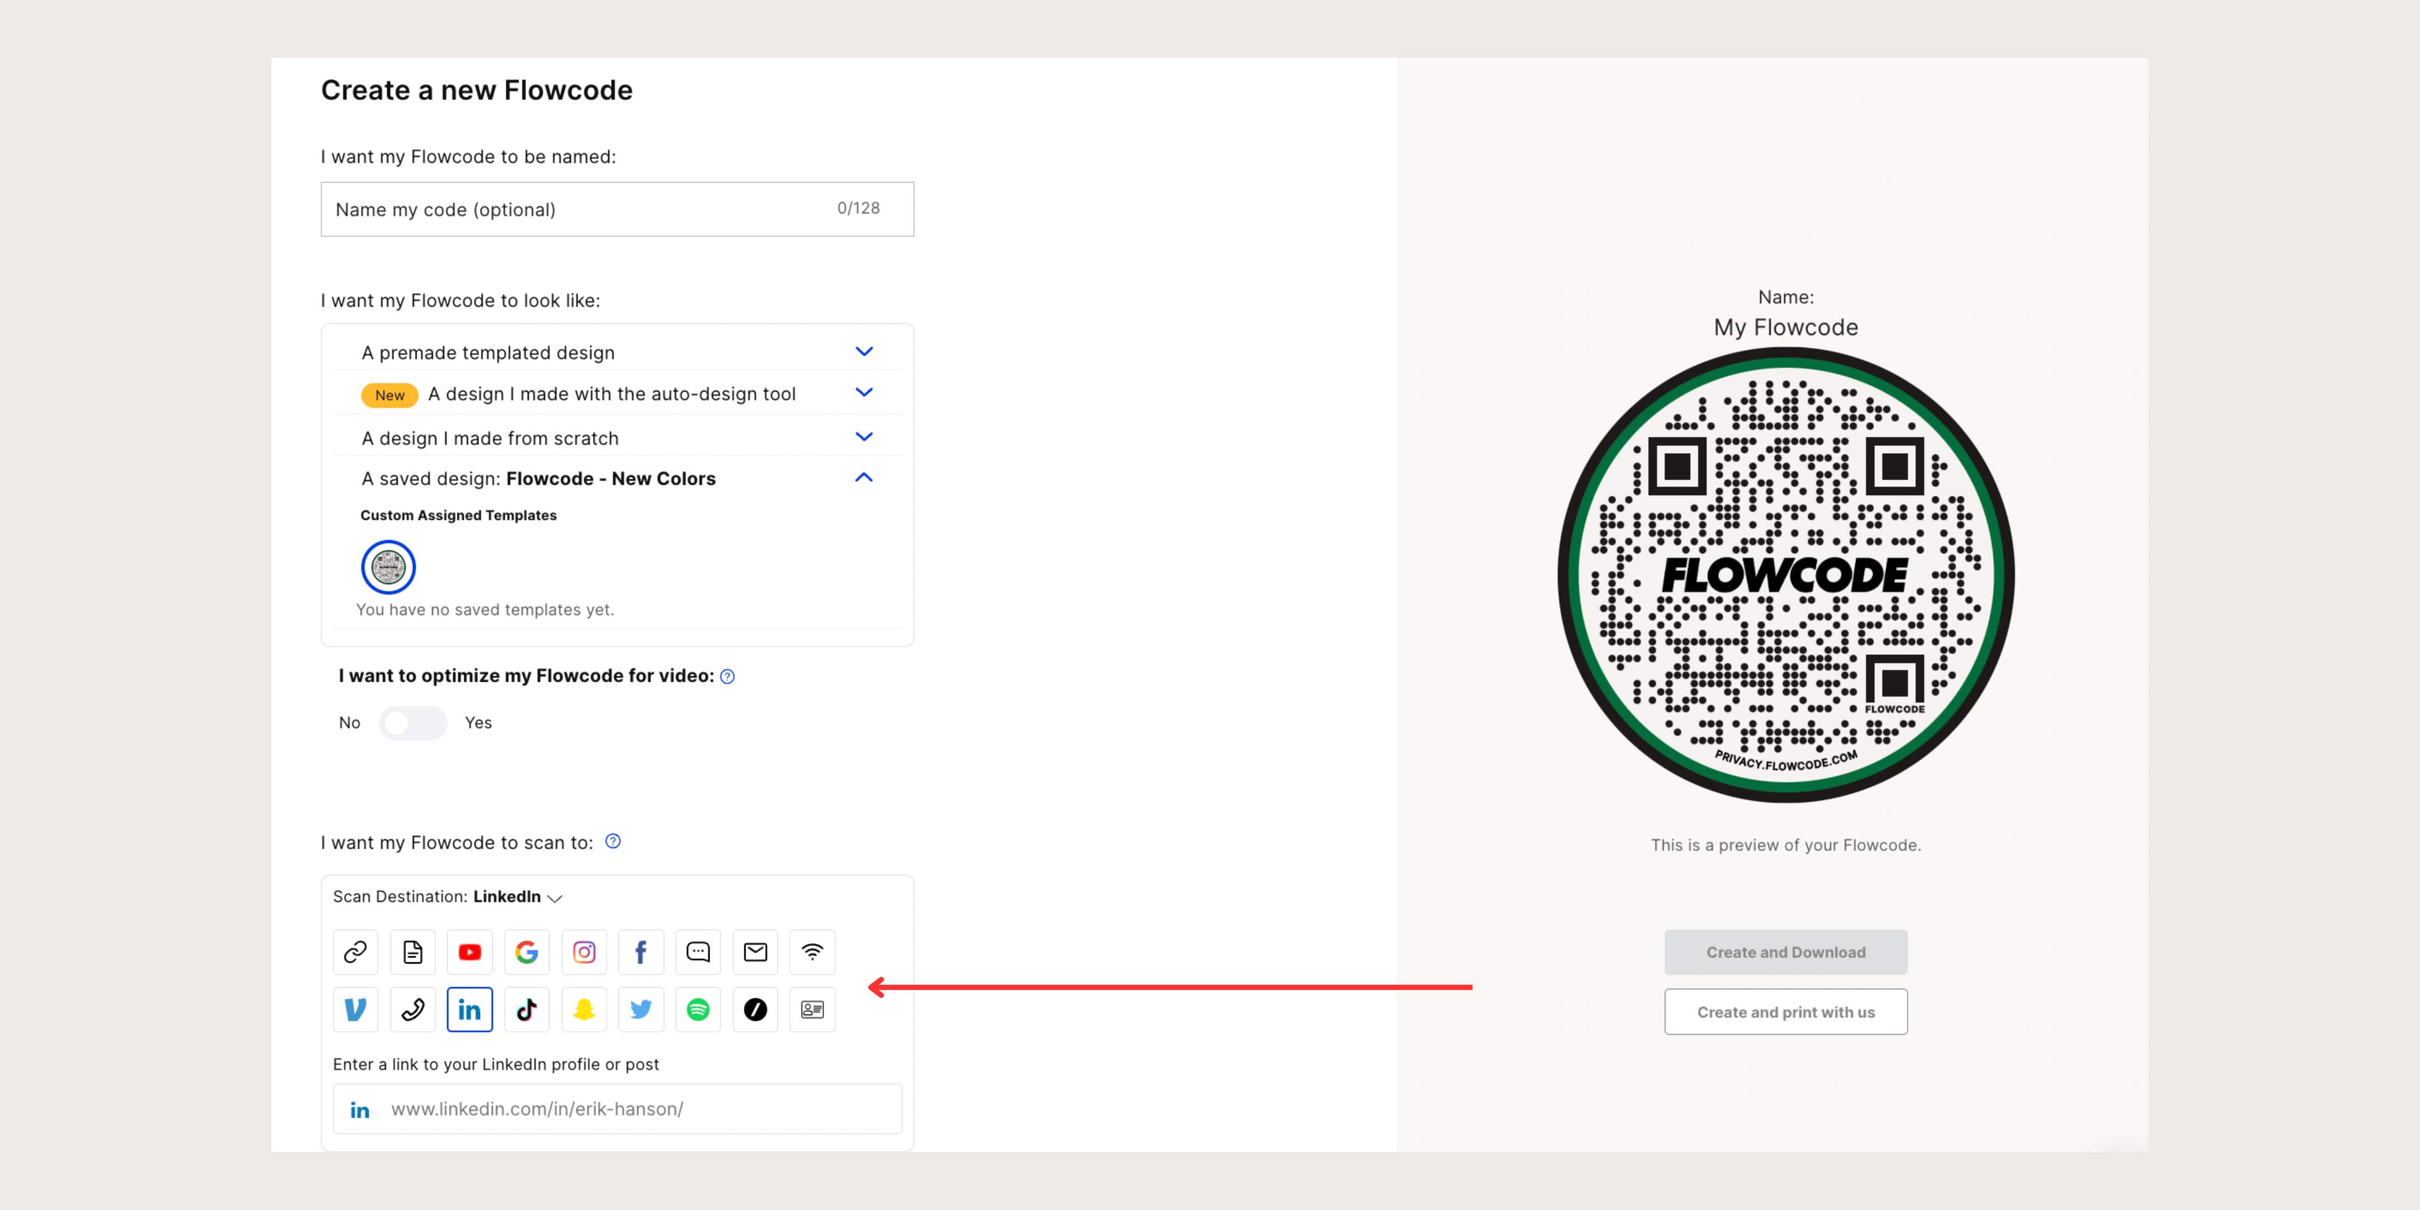2420x1210 pixels.
Task: Click "This is a preview of your Flowcode."
Action: tap(1786, 845)
